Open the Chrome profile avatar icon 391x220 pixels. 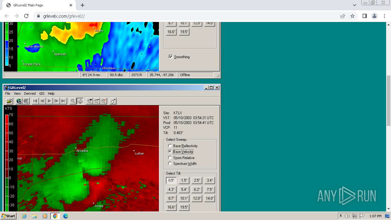point(374,16)
